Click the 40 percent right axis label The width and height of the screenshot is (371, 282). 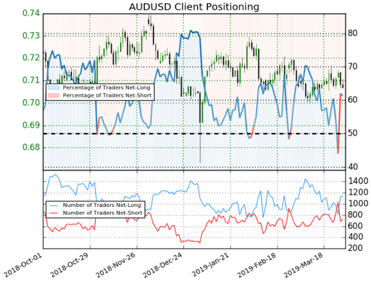tap(353, 166)
